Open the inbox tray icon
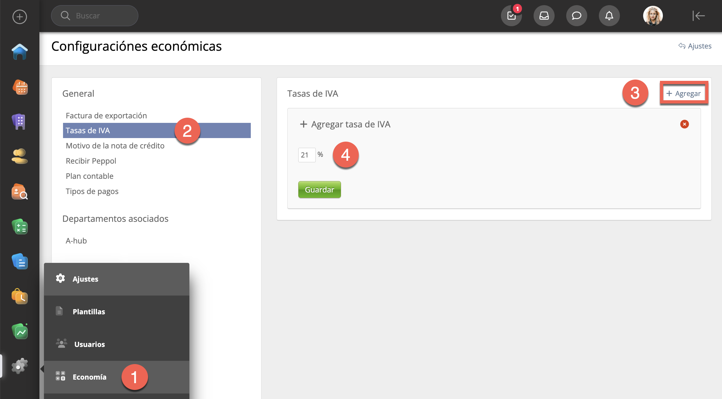The width and height of the screenshot is (722, 399). click(x=544, y=16)
